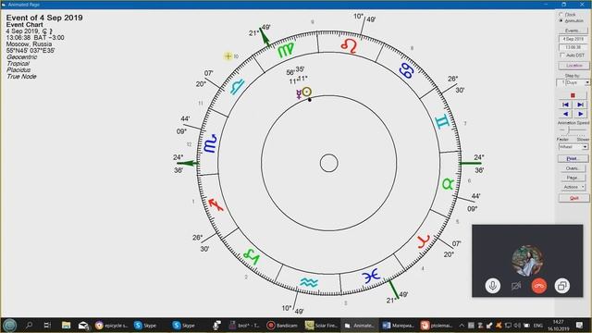This screenshot has height=333, width=592.
Task: Select the Clock radio button
Action: pyautogui.click(x=561, y=15)
